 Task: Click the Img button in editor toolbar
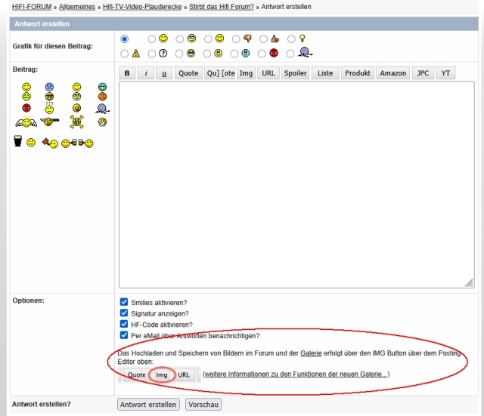(x=246, y=73)
